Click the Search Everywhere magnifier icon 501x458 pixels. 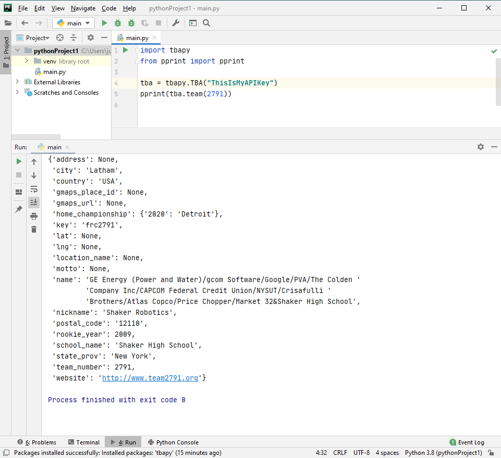pos(206,23)
